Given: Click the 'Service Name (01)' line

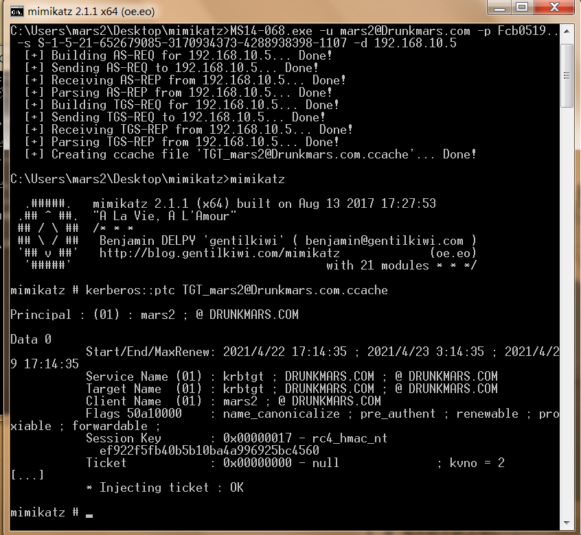Looking at the screenshot, I should pos(292,377).
